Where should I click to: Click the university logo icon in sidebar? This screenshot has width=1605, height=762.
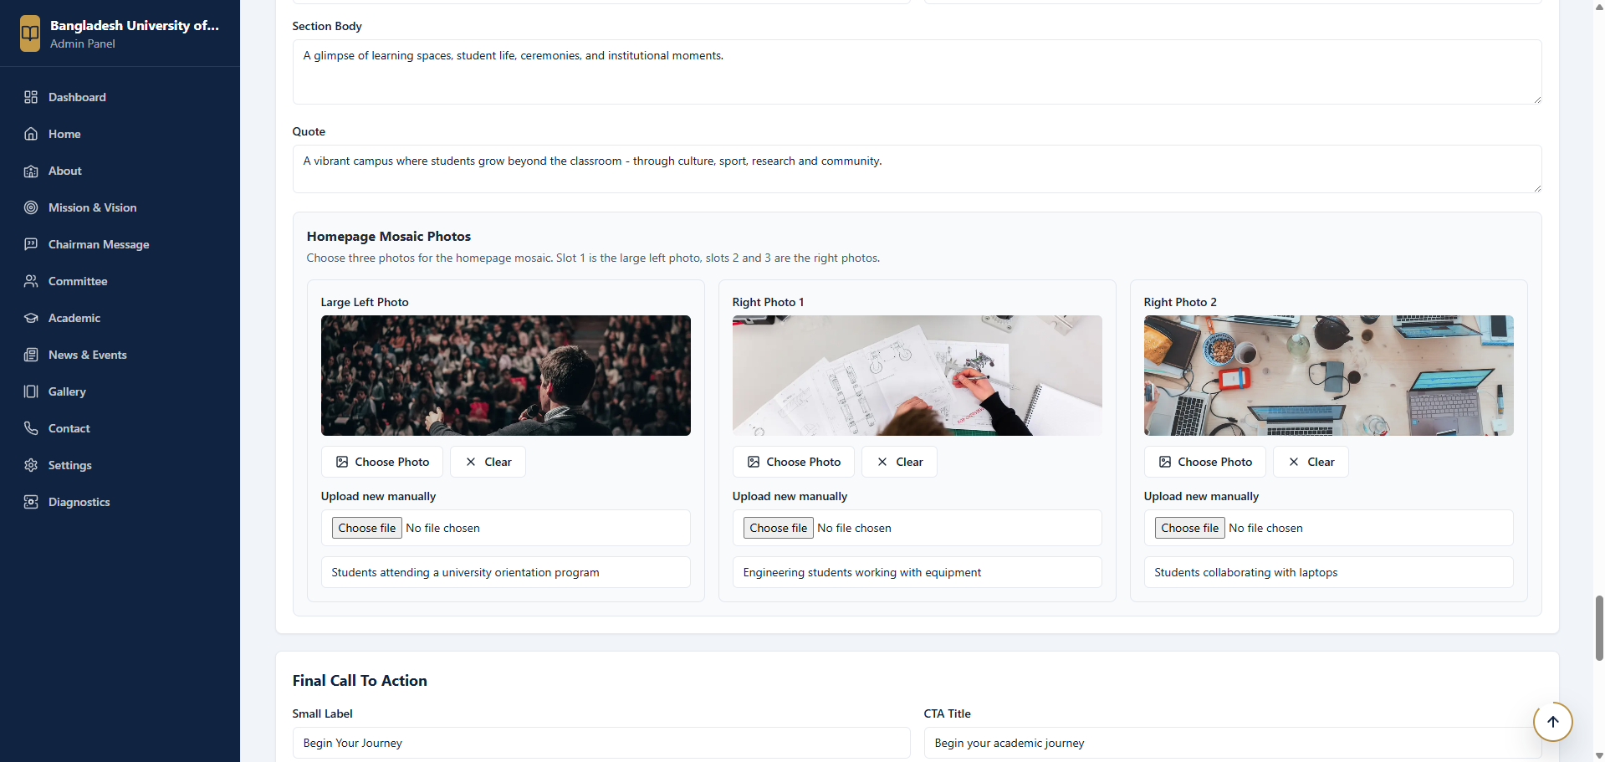tap(30, 33)
